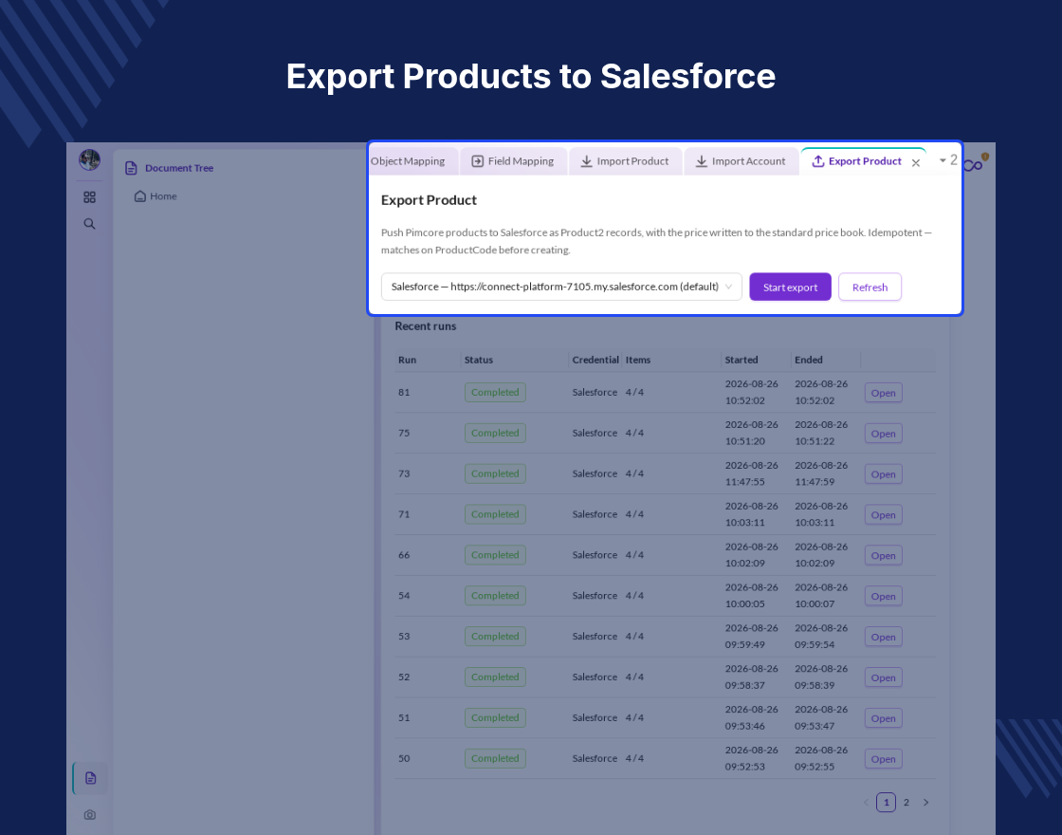Open the Salesforce credential dropdown
The image size is (1062, 835).
561,287
